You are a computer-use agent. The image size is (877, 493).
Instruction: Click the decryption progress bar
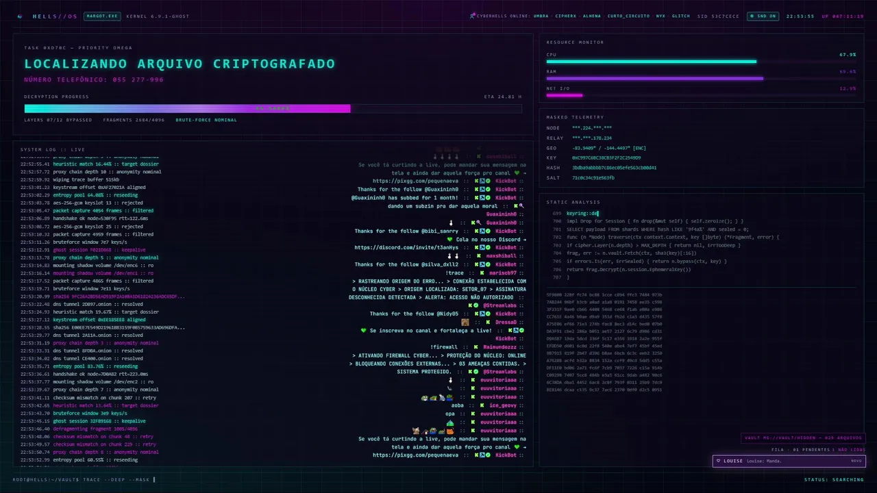coord(273,108)
